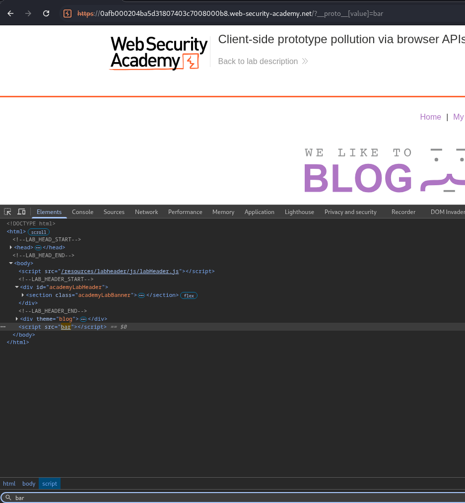Focus the Elements search field containing bar

click(238, 498)
